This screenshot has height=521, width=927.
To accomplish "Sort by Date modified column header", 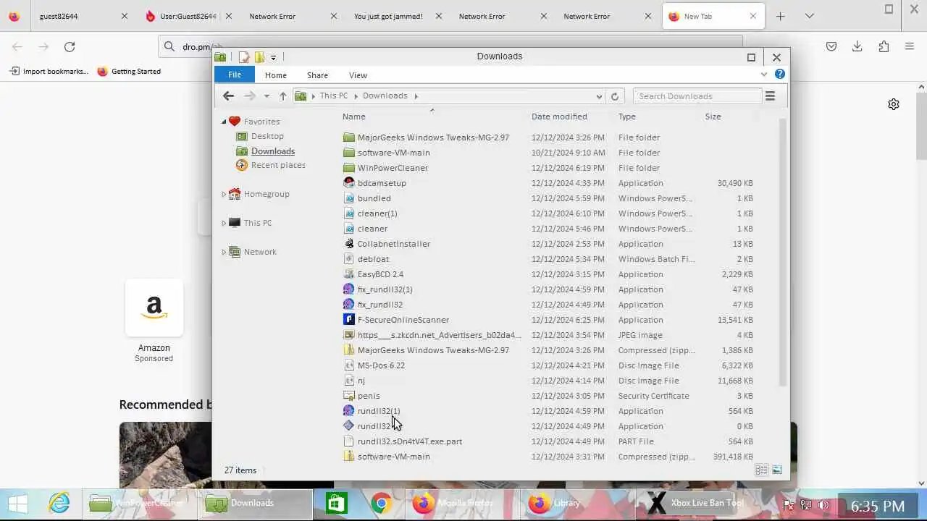I will [559, 117].
